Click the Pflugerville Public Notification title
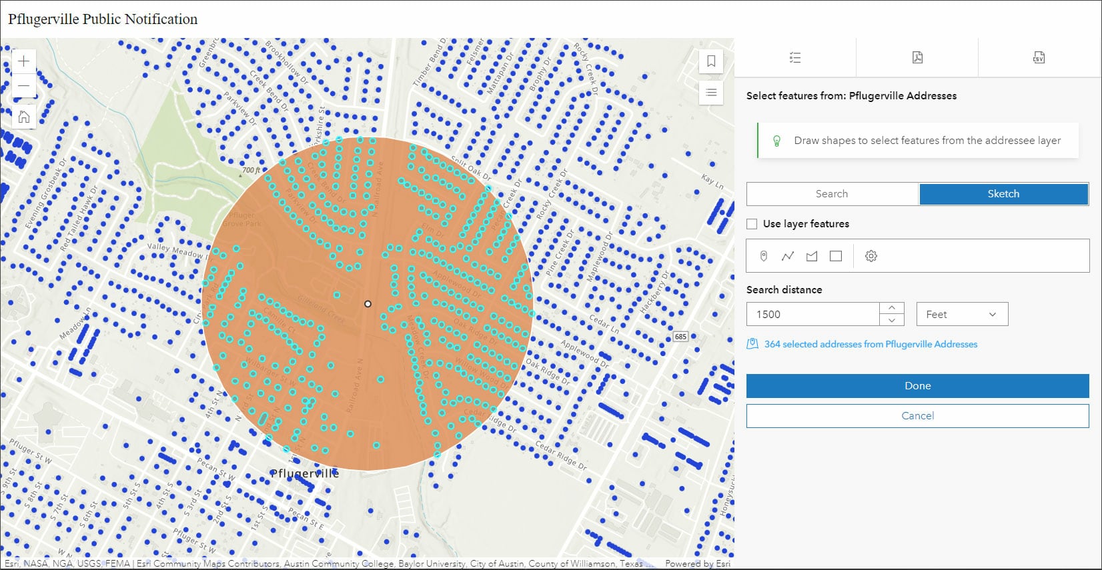1102x570 pixels. point(103,19)
